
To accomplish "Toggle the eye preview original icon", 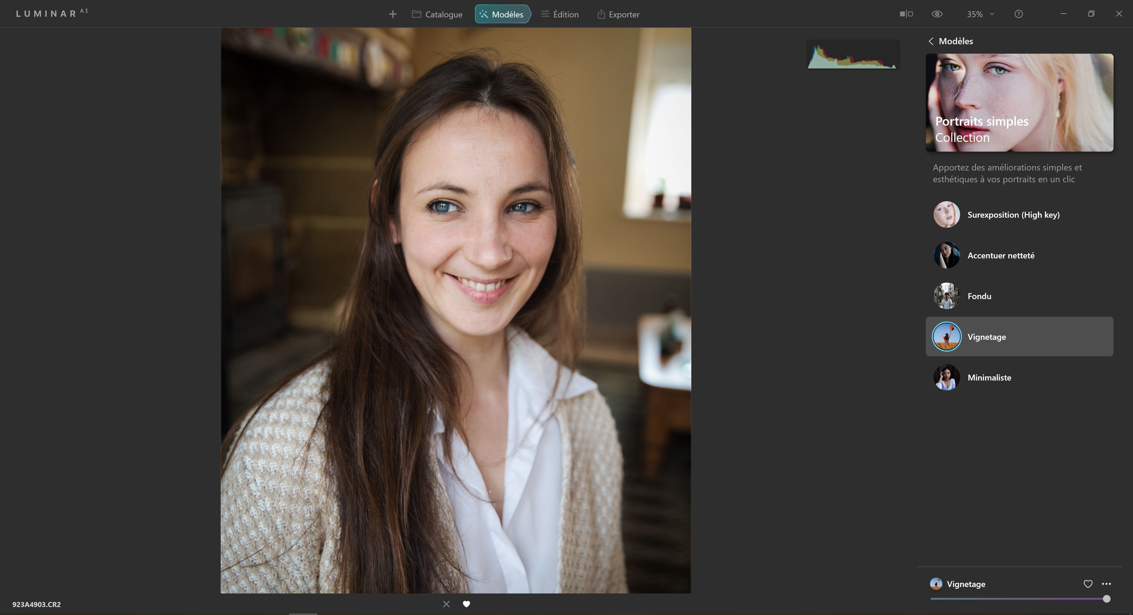I will [x=937, y=14].
